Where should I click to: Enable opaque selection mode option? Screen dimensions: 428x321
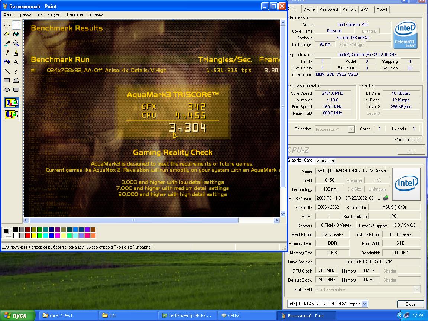pos(12,103)
